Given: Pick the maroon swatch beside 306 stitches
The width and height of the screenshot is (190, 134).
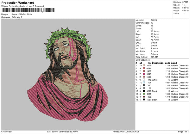Looking at the screenshot, I should (144, 97).
